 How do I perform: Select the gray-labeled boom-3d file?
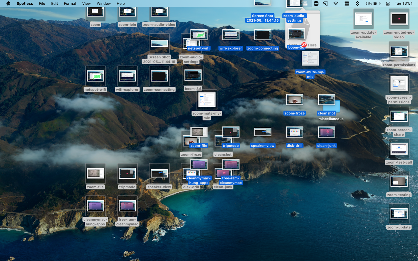tap(193, 75)
